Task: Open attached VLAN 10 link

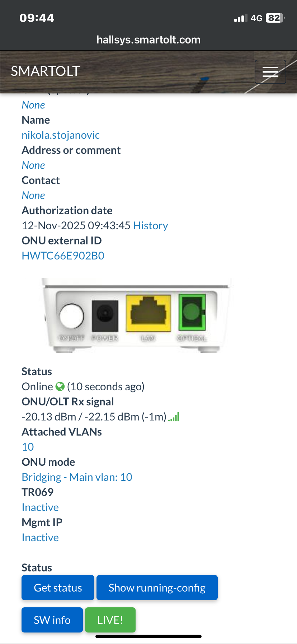Action: click(28, 447)
